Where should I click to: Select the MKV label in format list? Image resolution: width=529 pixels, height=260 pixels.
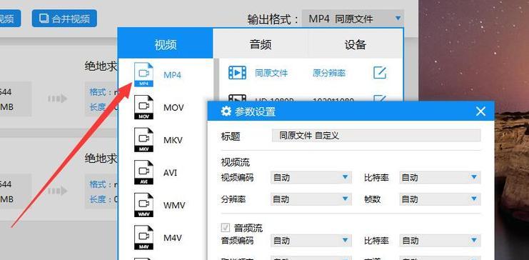tap(173, 140)
